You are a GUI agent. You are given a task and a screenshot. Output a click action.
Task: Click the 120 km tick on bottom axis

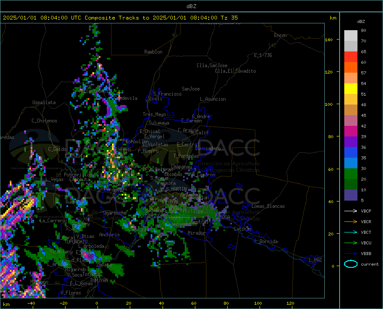click(x=290, y=303)
